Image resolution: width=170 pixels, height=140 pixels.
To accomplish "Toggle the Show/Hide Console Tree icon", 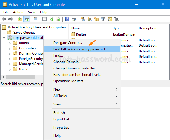I will click(x=27, y=19).
